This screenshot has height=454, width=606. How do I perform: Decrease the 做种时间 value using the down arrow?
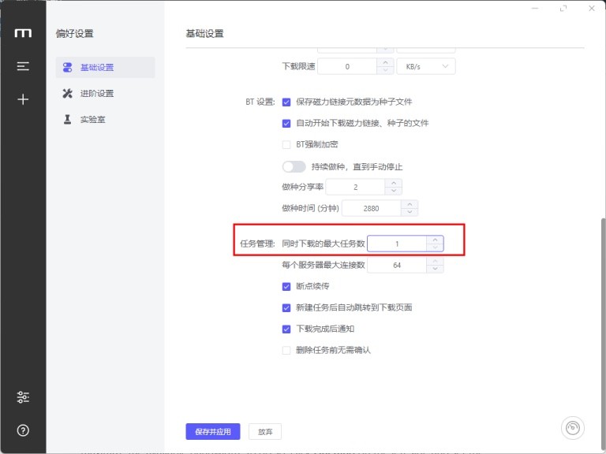click(x=410, y=212)
